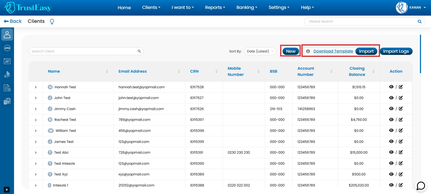
Task: Click the New client button
Action: [x=291, y=51]
